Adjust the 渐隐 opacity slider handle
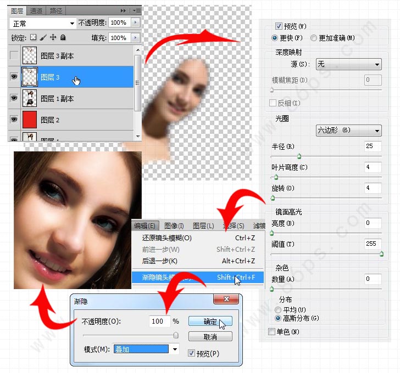This screenshot has width=400, height=373. click(x=176, y=335)
